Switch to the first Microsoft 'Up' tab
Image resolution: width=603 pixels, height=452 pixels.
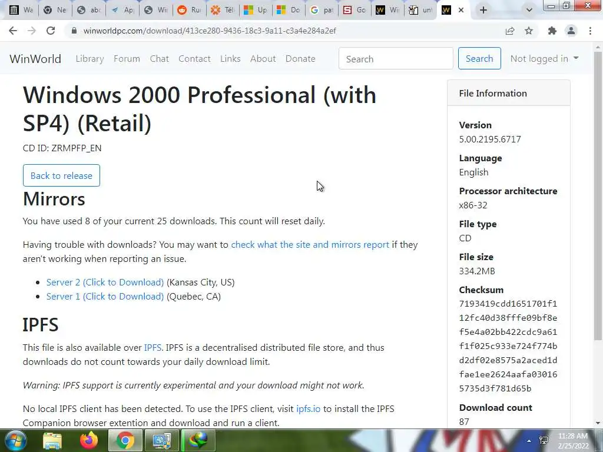tap(256, 10)
